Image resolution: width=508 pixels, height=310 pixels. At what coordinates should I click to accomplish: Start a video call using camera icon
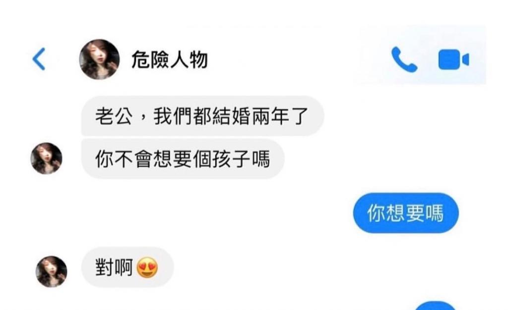(x=453, y=59)
